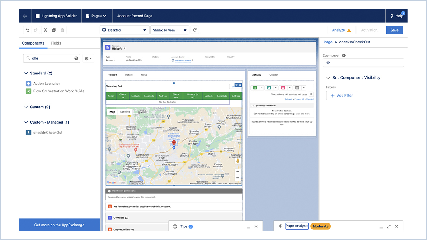Select the checkInCheckOut managed component icon

click(x=29, y=132)
